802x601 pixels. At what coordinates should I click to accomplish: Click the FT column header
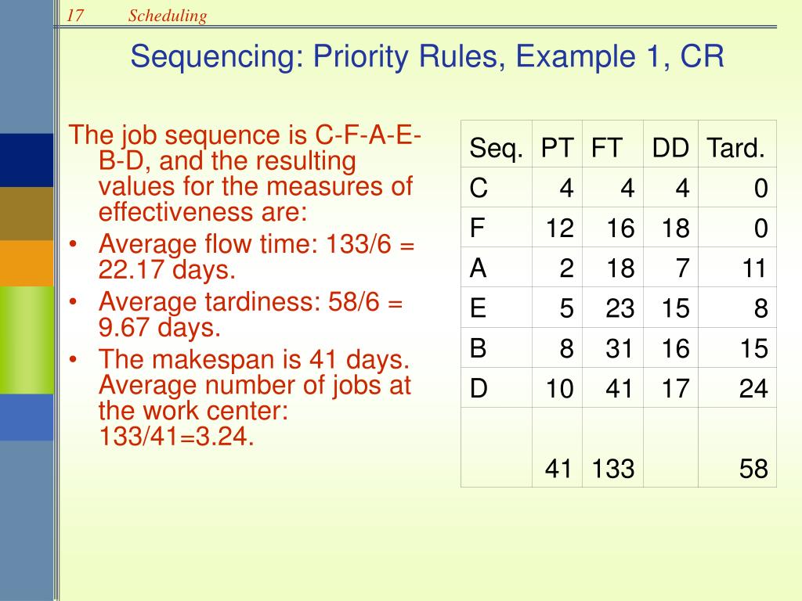pos(606,147)
